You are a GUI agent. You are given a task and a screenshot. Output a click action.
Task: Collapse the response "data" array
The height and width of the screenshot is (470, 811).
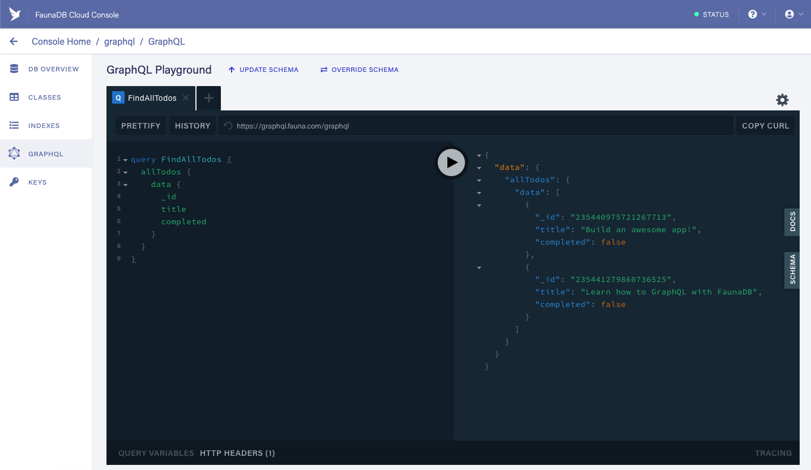click(x=479, y=193)
